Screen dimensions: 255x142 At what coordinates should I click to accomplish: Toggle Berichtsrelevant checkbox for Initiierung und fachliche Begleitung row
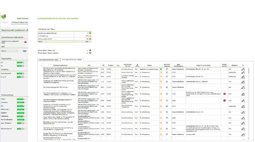(x=167, y=106)
